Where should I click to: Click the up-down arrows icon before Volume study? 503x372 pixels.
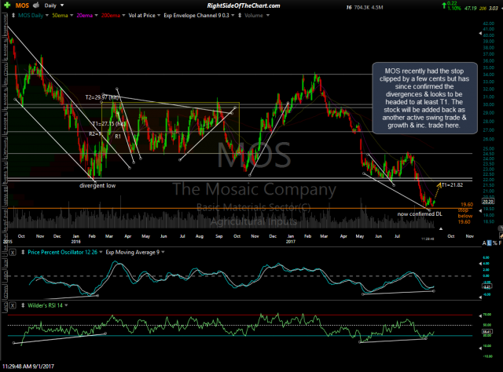coord(240,16)
